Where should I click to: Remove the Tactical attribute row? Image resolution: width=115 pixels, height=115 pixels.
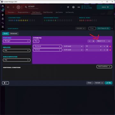[x=110, y=50]
